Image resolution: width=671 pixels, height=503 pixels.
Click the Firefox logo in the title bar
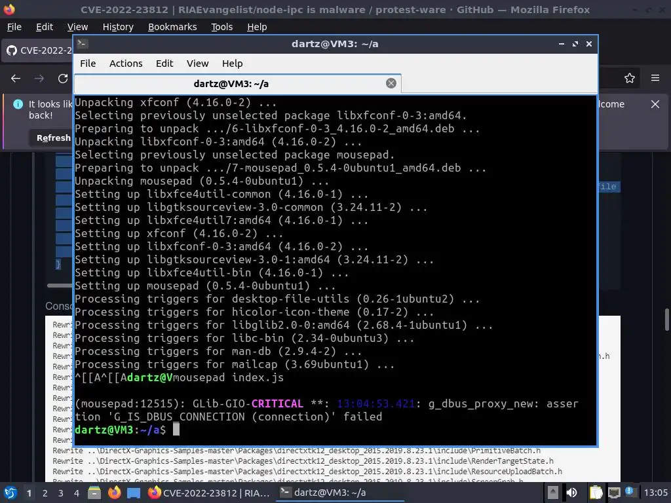point(9,9)
